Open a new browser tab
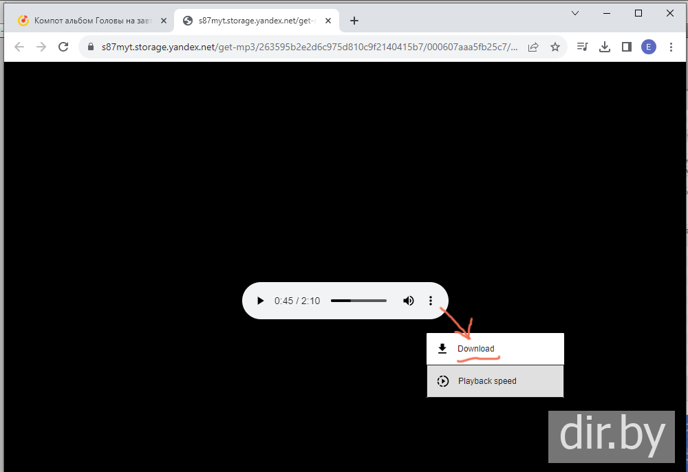 pos(354,21)
